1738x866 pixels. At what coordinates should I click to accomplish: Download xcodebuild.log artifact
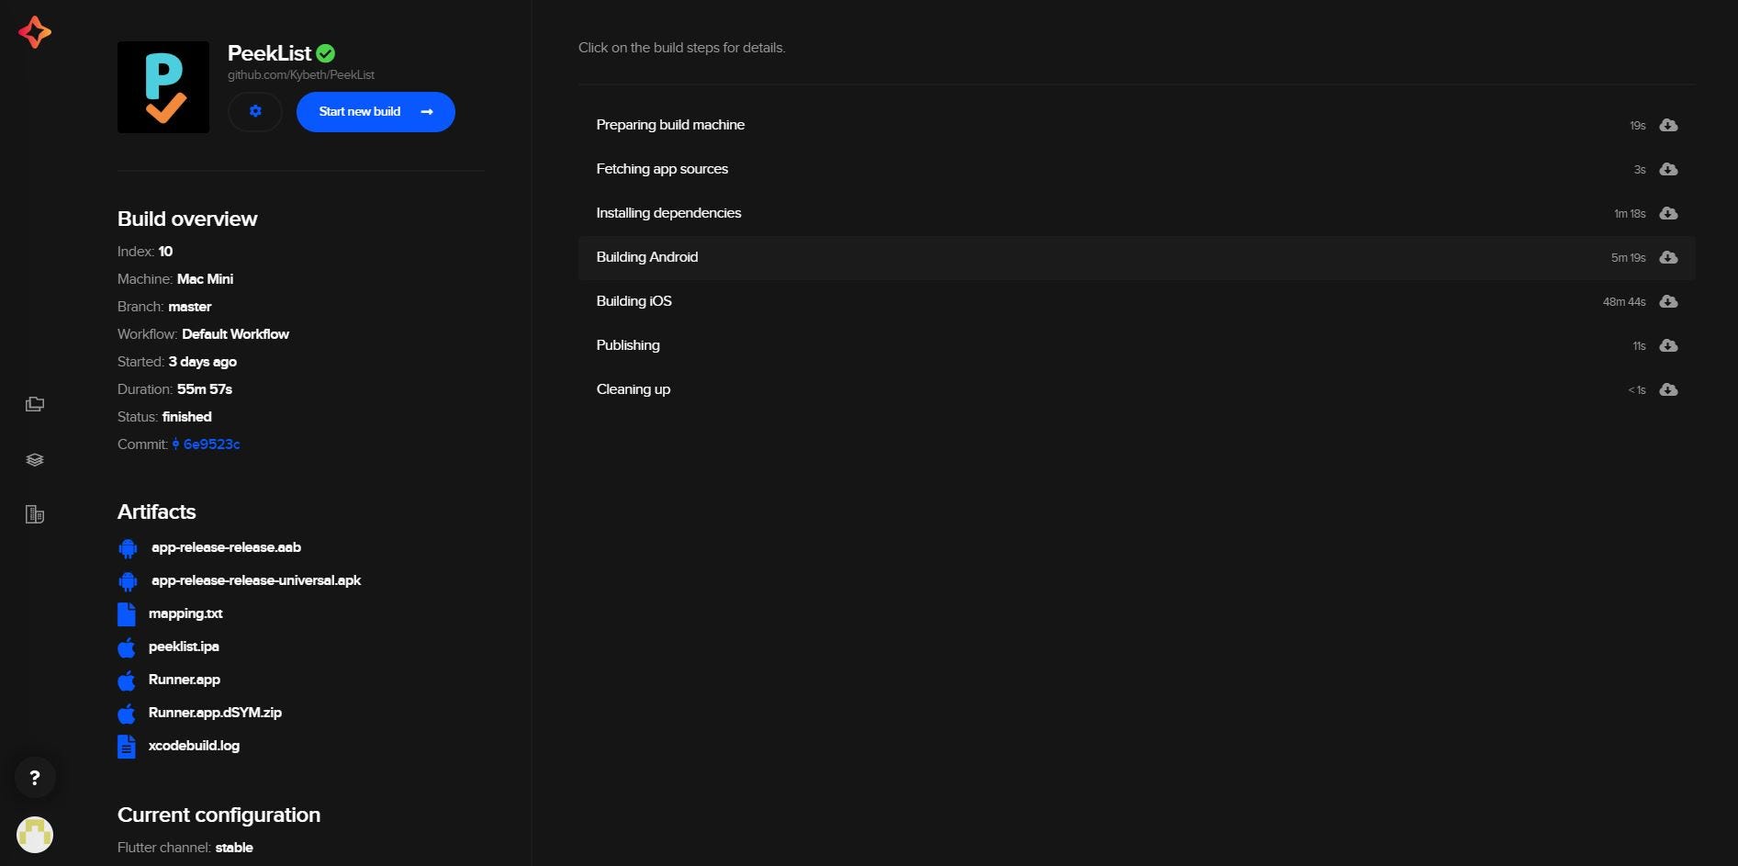click(x=194, y=746)
